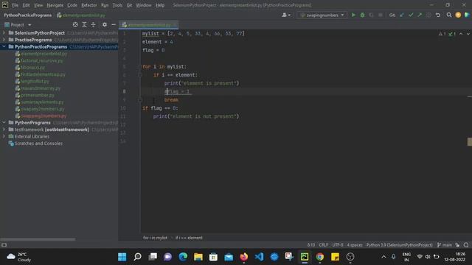Fold the for loop block in gutter
The image size is (472, 265).
(140, 67)
